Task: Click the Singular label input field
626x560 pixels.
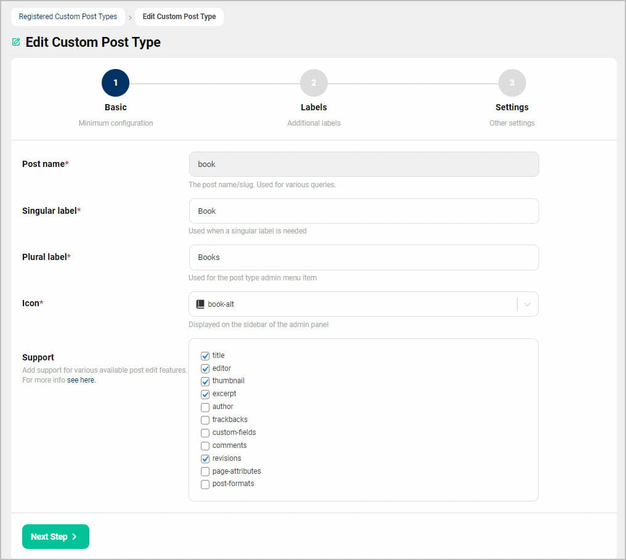Action: point(363,211)
